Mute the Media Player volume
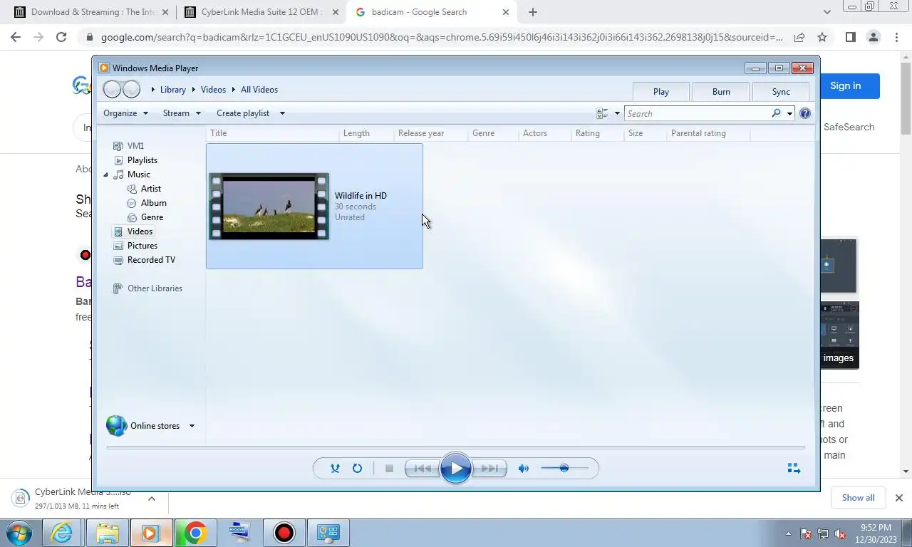The image size is (912, 547). click(x=524, y=469)
